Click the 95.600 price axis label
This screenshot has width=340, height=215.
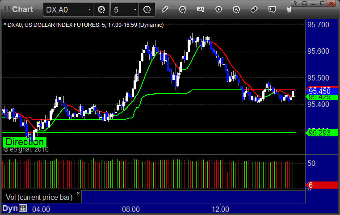(318, 51)
